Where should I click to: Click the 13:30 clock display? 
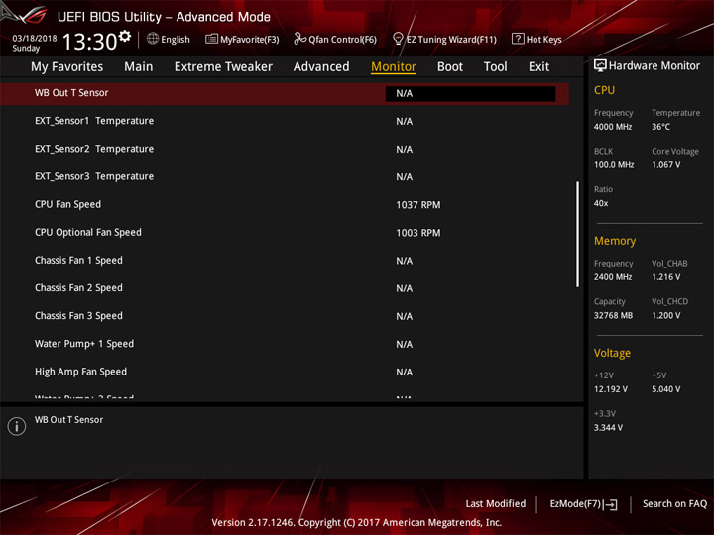tap(89, 42)
